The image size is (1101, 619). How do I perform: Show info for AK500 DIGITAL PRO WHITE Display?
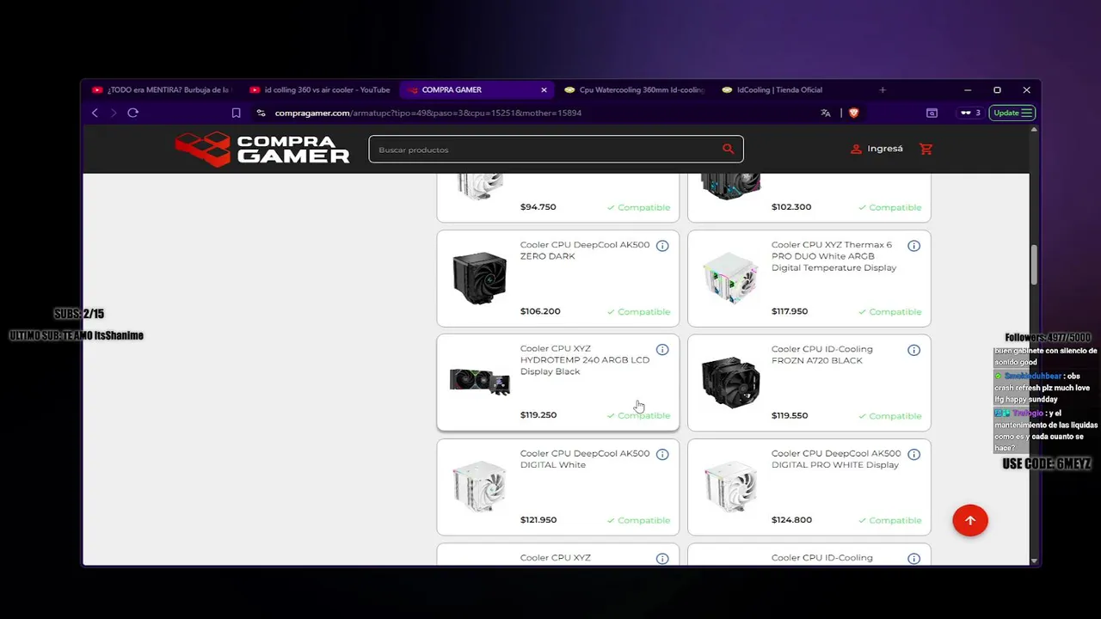pos(913,454)
